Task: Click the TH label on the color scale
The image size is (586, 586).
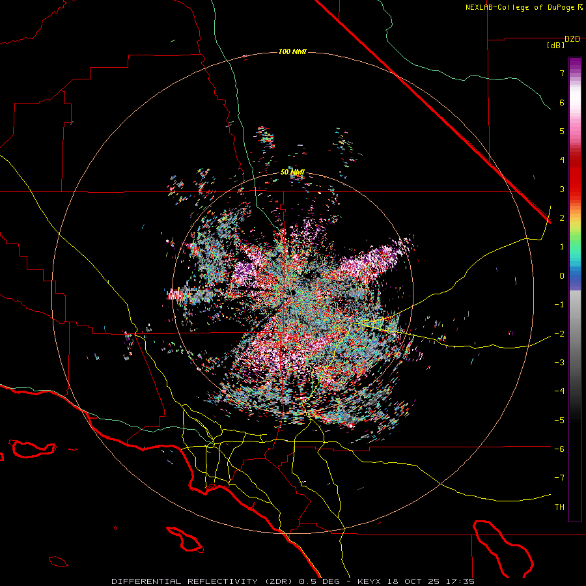Action: point(559,507)
